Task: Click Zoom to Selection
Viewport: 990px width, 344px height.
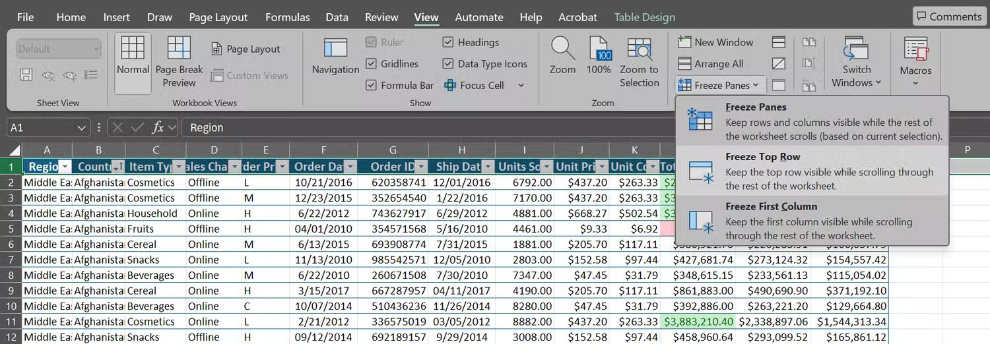Action: coord(639,63)
